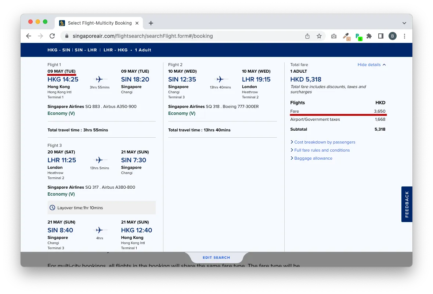
Task: Click the browser forward arrow
Action: (x=40, y=36)
